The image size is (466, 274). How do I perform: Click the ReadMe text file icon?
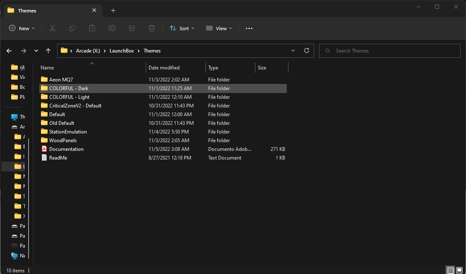pos(44,157)
